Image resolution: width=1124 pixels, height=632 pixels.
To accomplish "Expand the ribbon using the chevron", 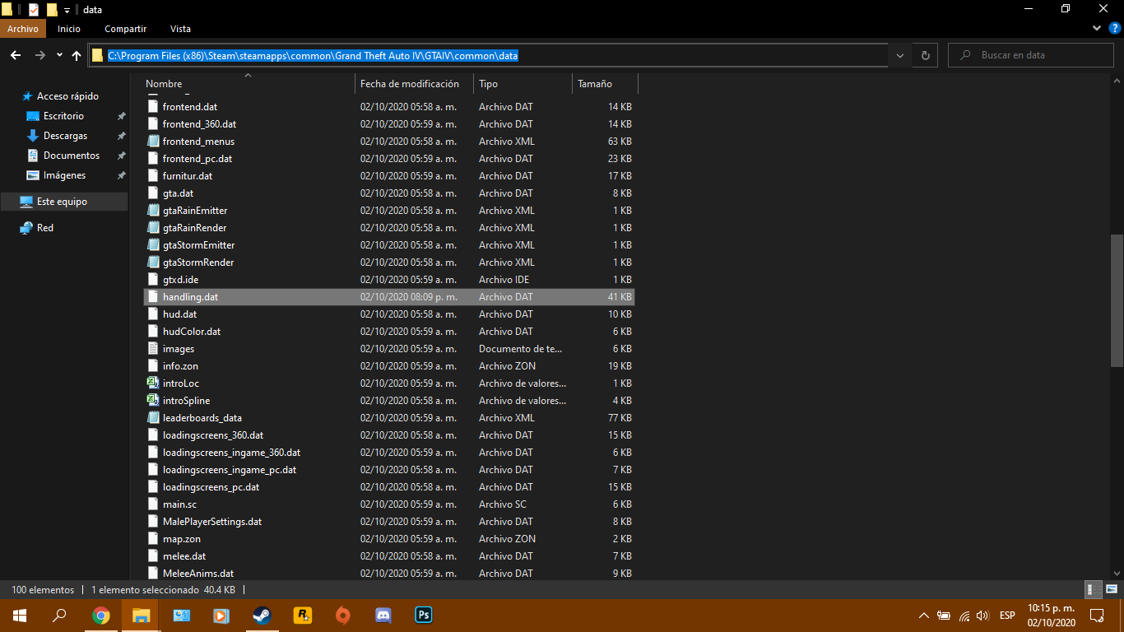I will coord(1096,29).
